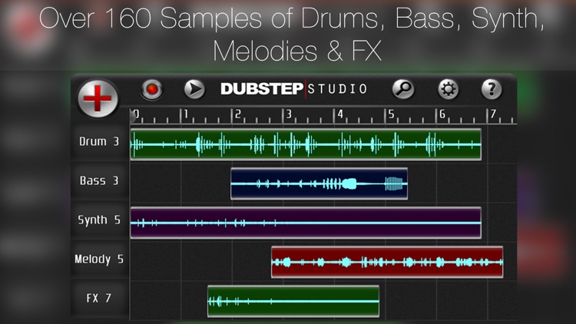
Task: Play the song with the play button
Action: coord(194,89)
